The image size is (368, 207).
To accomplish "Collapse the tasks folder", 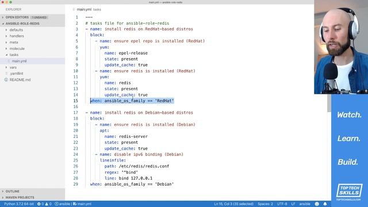I will 6,55.
